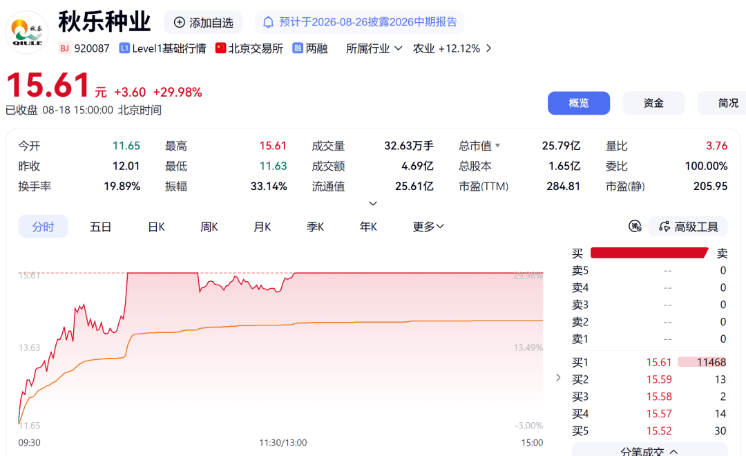Click the 买3 price 15.58
This screenshot has width=746, height=456.
click(659, 397)
